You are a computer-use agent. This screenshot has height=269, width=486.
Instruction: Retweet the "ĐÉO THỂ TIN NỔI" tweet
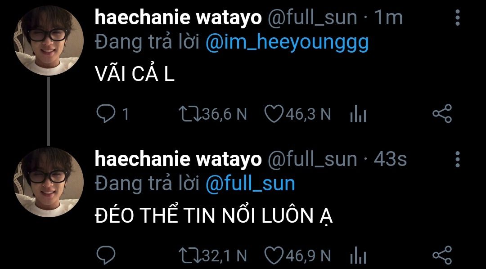(x=188, y=256)
